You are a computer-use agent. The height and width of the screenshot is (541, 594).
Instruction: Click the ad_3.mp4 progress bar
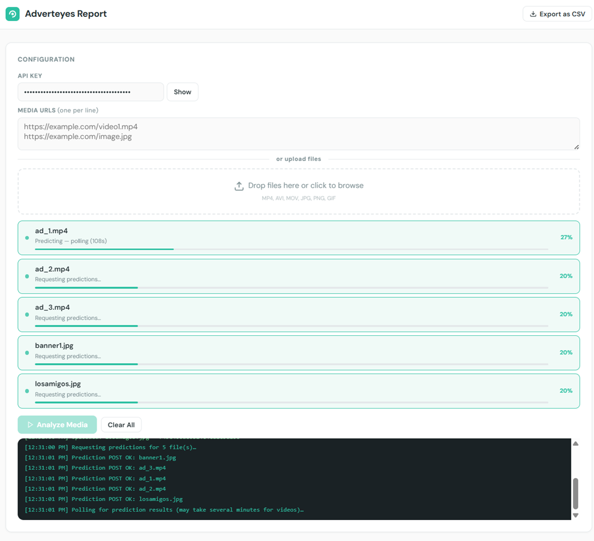tap(291, 326)
